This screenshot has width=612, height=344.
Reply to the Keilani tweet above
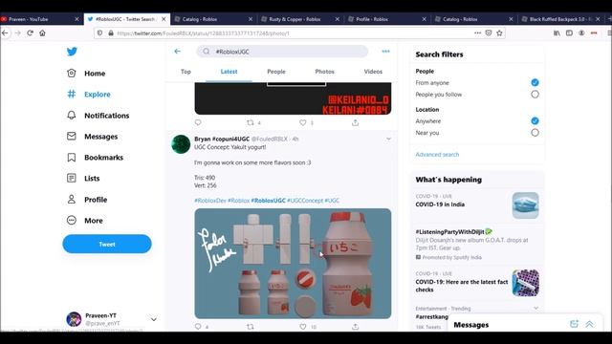(198, 122)
